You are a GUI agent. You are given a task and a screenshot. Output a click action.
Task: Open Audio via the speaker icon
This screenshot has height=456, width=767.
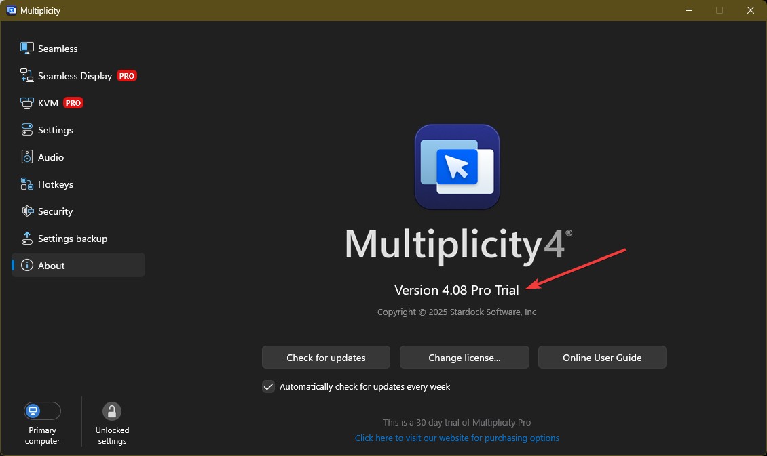(27, 157)
